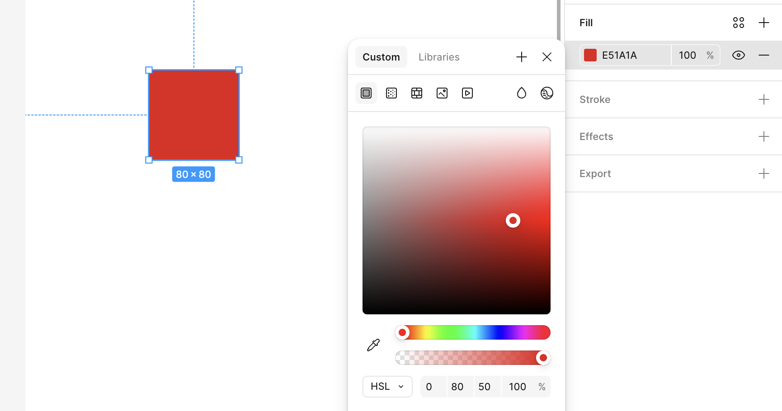Switch to the Custom tab
Viewport: 782px width, 411px height.
coord(381,57)
